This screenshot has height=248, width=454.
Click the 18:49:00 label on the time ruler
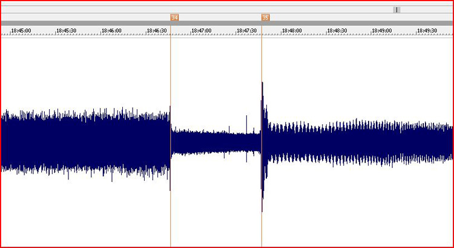pyautogui.click(x=383, y=30)
